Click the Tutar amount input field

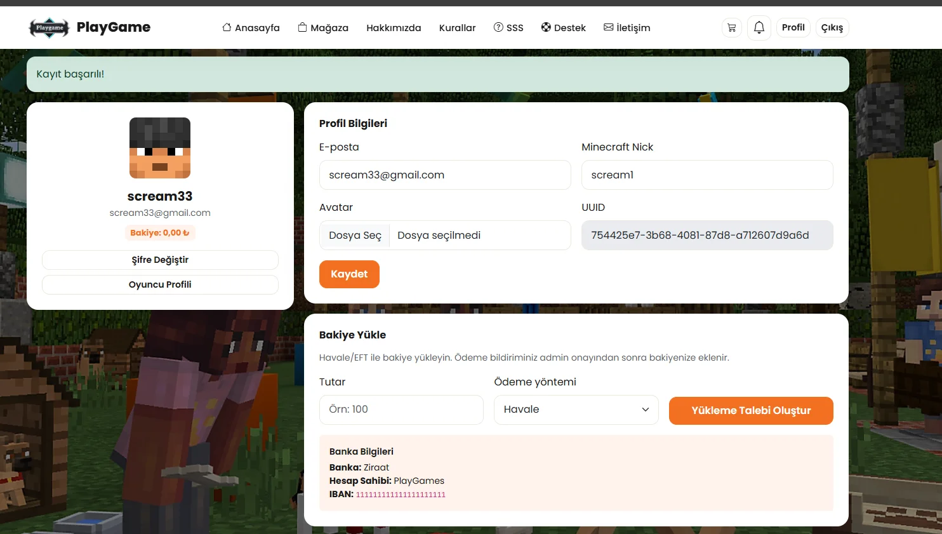[401, 410]
